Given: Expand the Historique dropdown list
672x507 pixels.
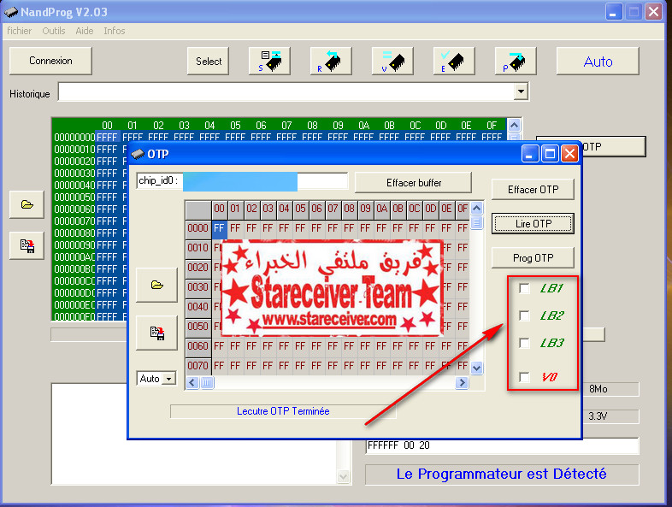Looking at the screenshot, I should pos(521,92).
